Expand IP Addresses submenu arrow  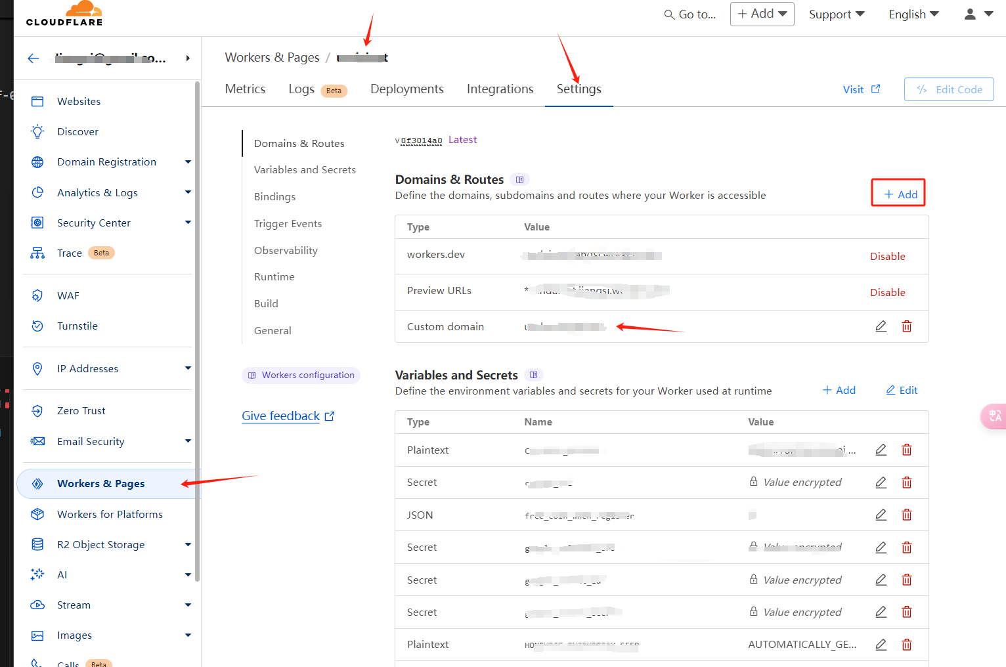(188, 368)
